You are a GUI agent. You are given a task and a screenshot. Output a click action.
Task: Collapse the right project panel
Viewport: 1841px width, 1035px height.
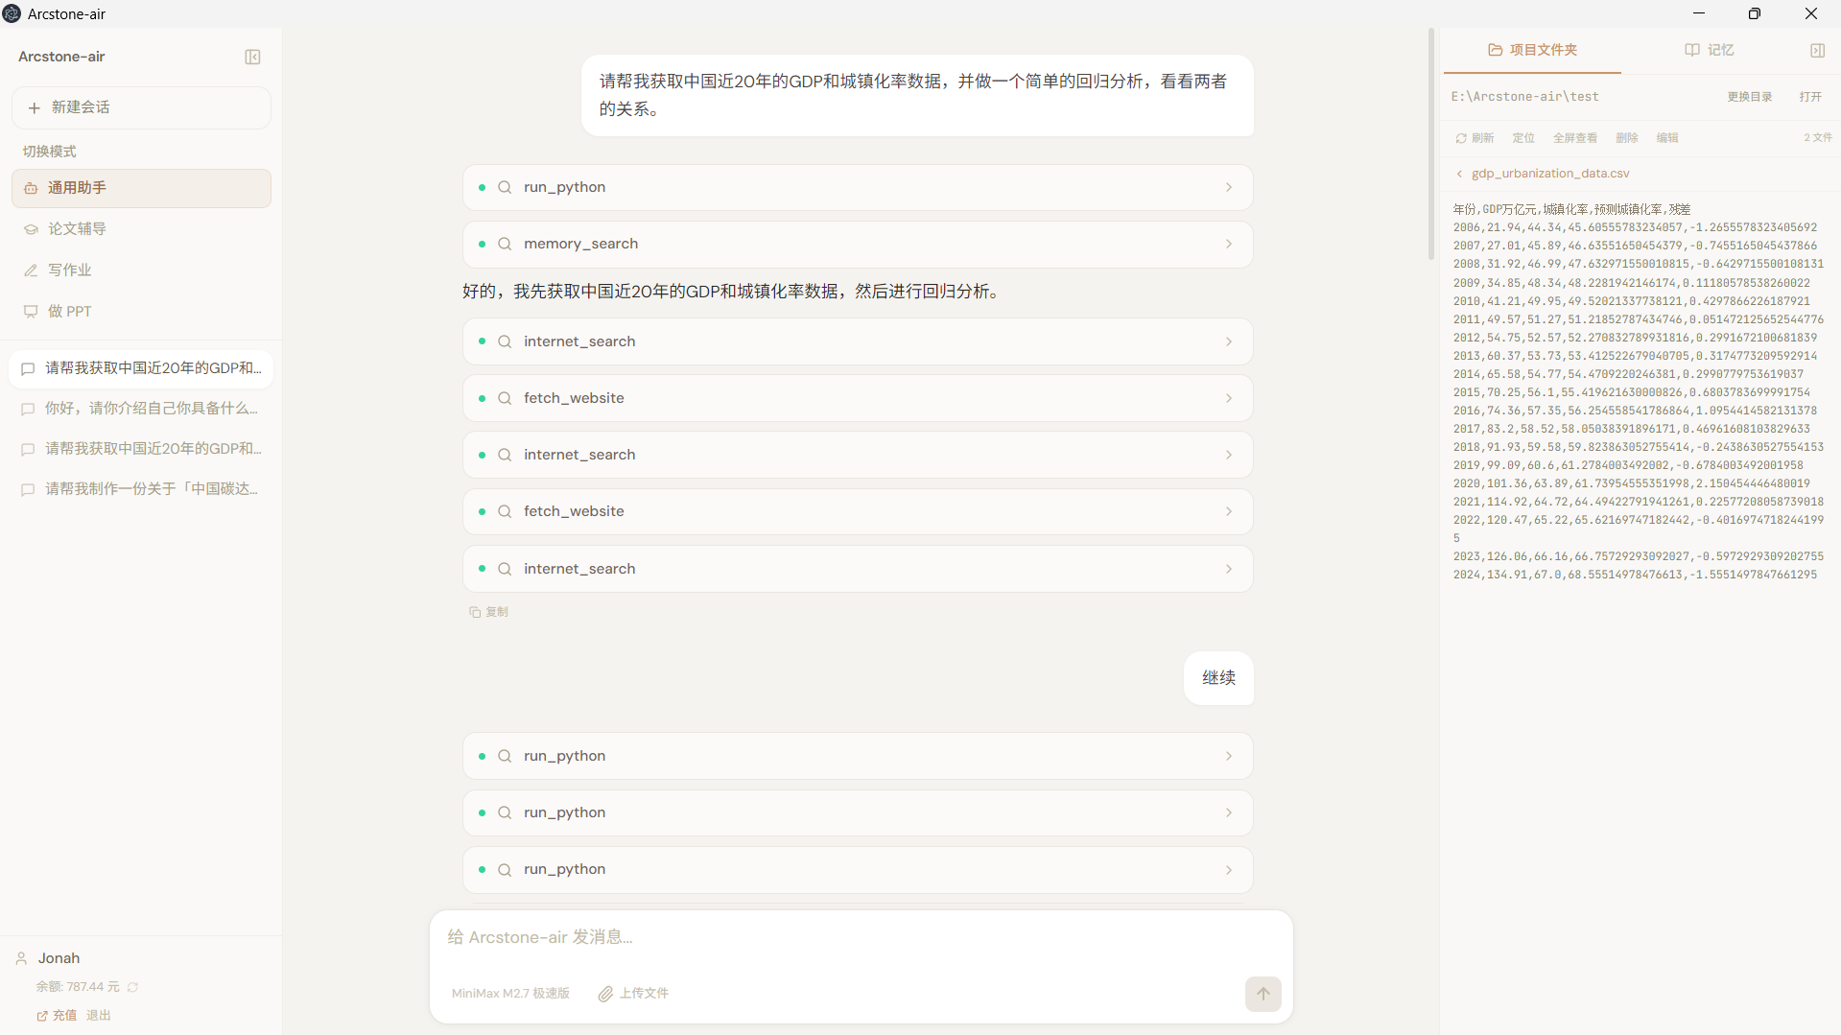1817,50
